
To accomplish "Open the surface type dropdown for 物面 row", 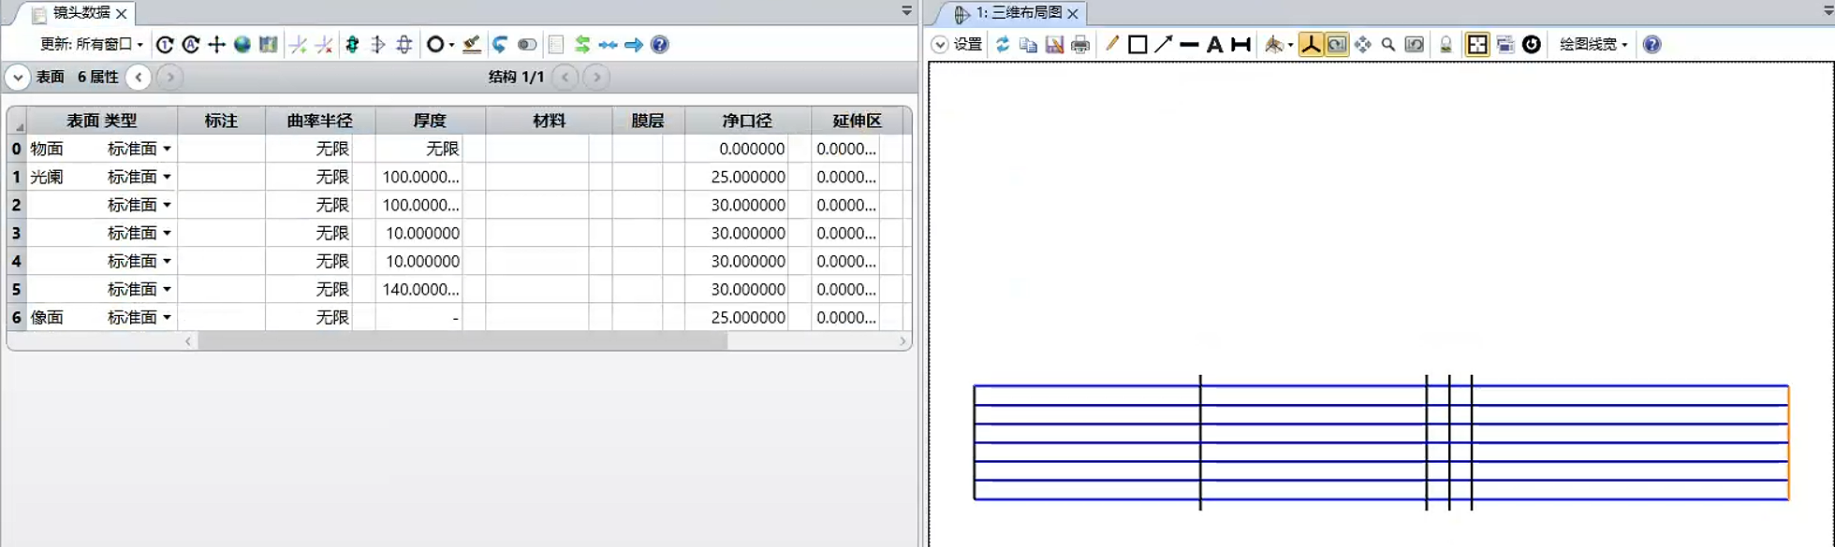I will pyautogui.click(x=167, y=149).
